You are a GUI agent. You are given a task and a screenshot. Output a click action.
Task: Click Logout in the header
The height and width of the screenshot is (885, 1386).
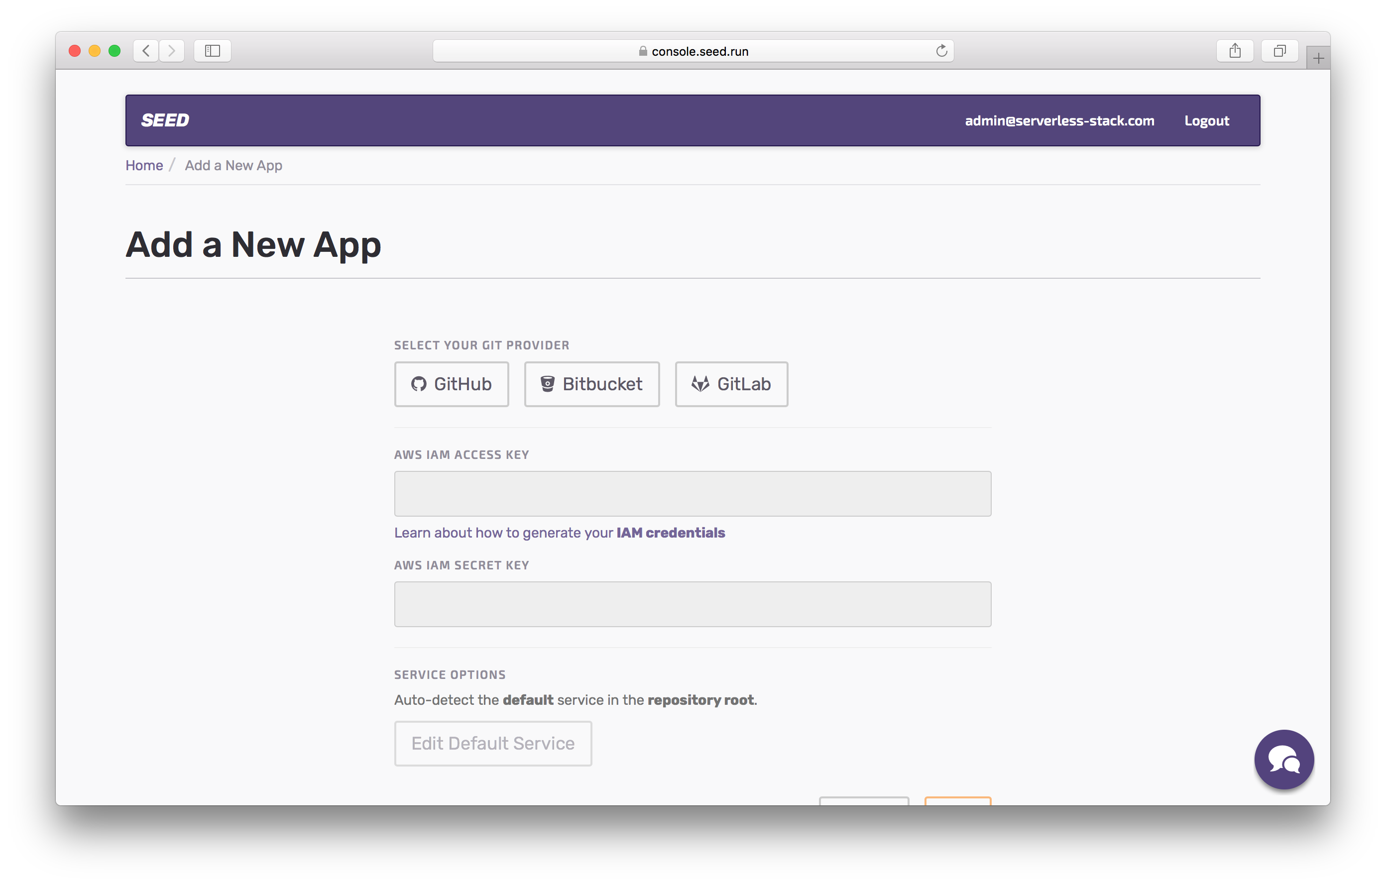click(x=1206, y=121)
